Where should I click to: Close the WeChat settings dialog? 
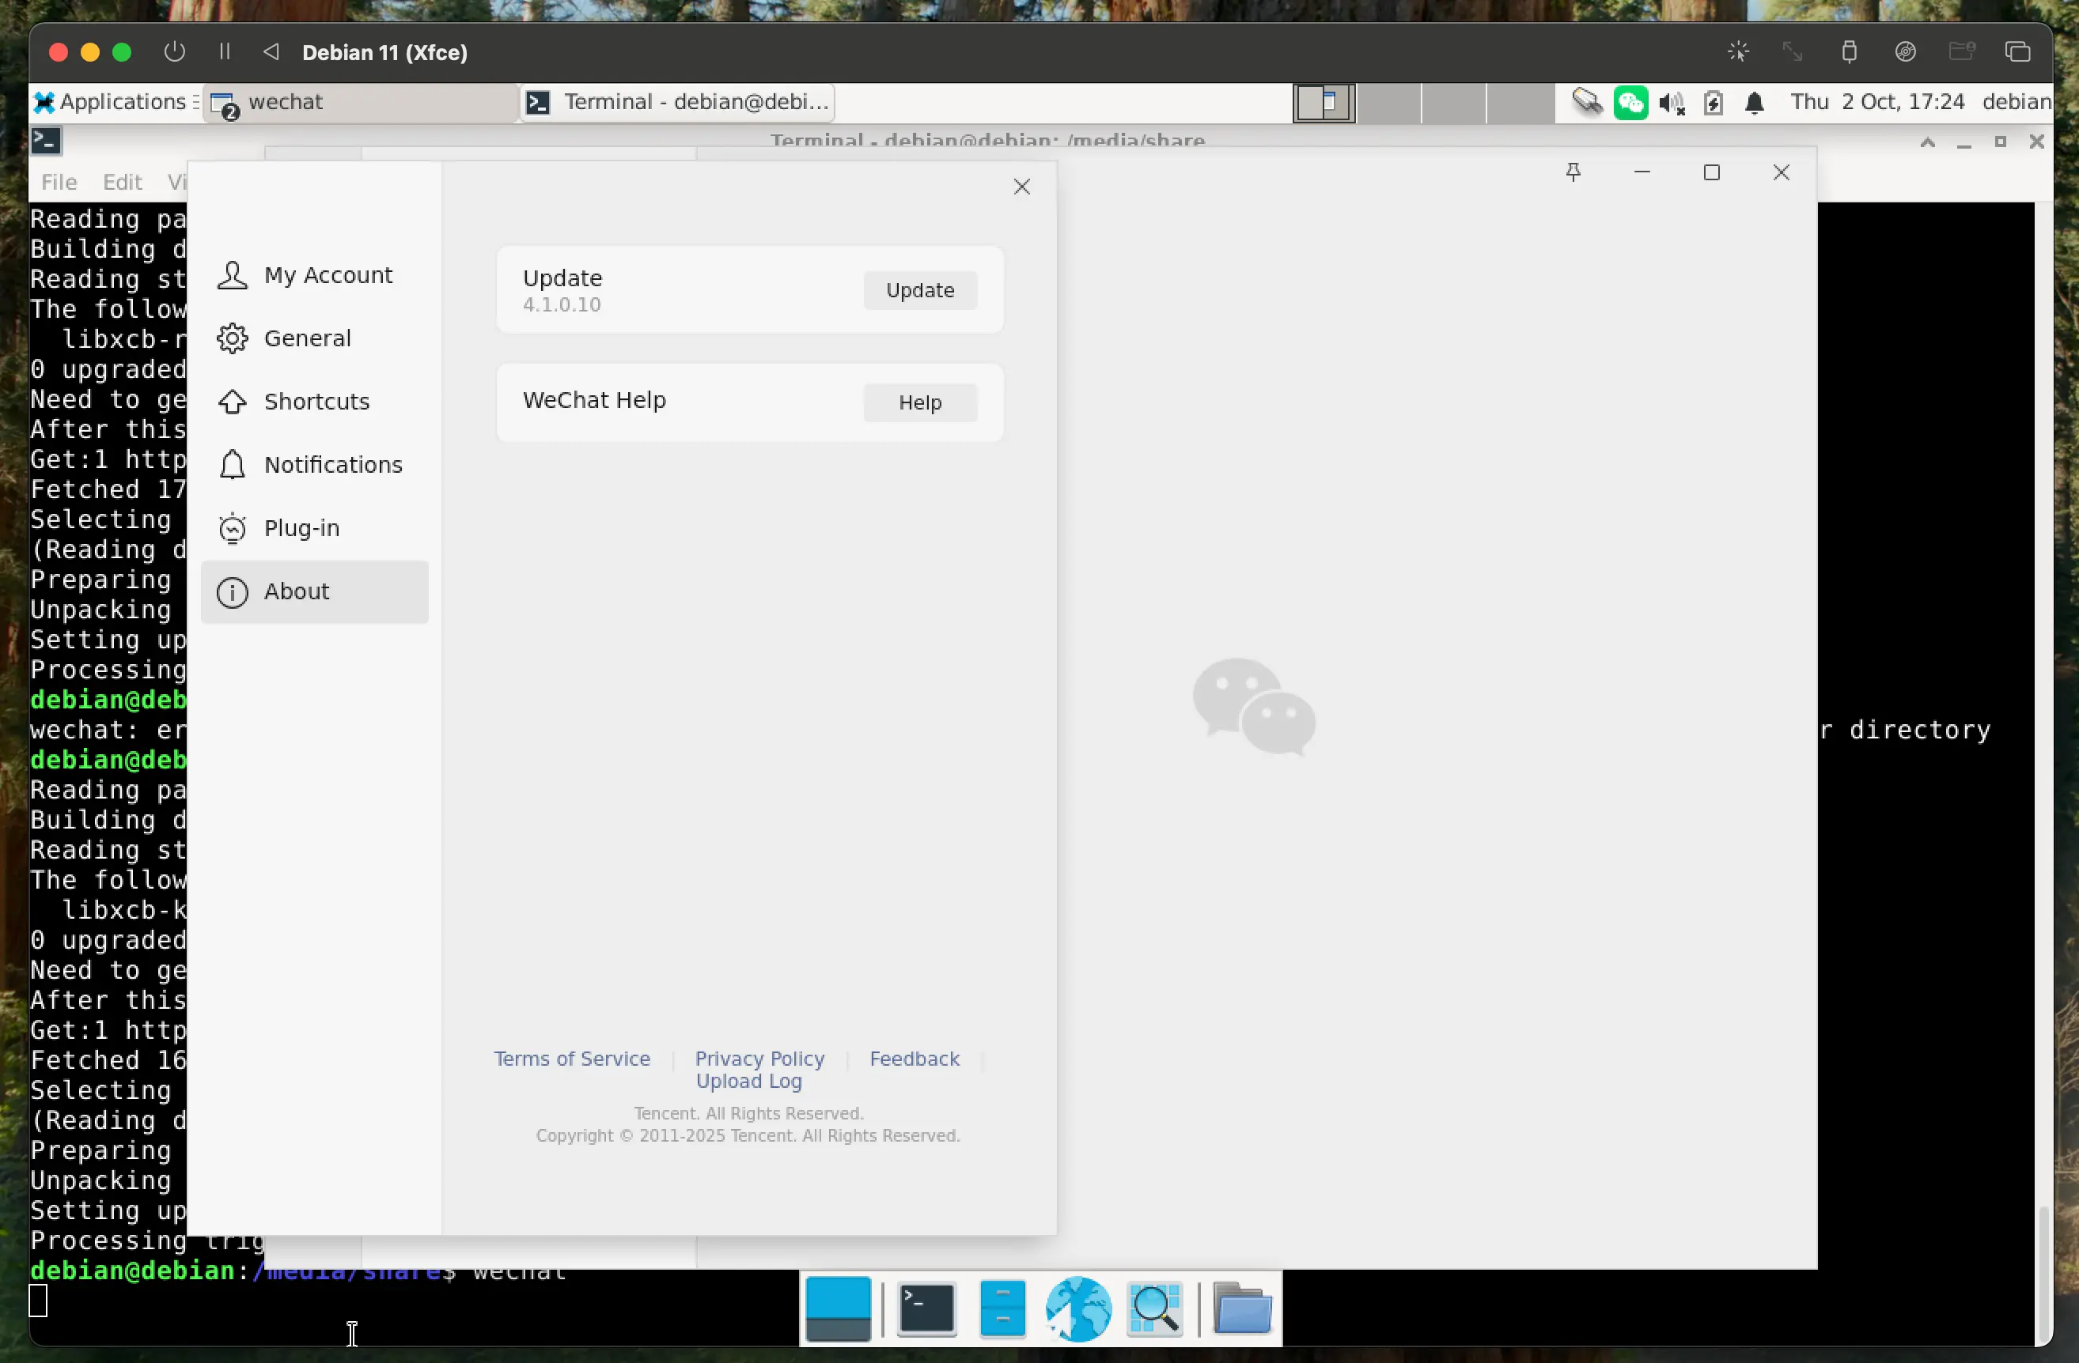click(x=1021, y=187)
